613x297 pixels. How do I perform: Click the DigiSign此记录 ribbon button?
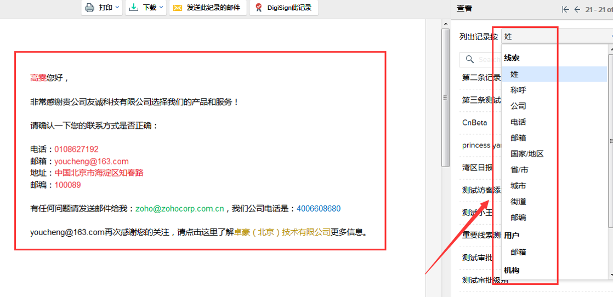284,8
